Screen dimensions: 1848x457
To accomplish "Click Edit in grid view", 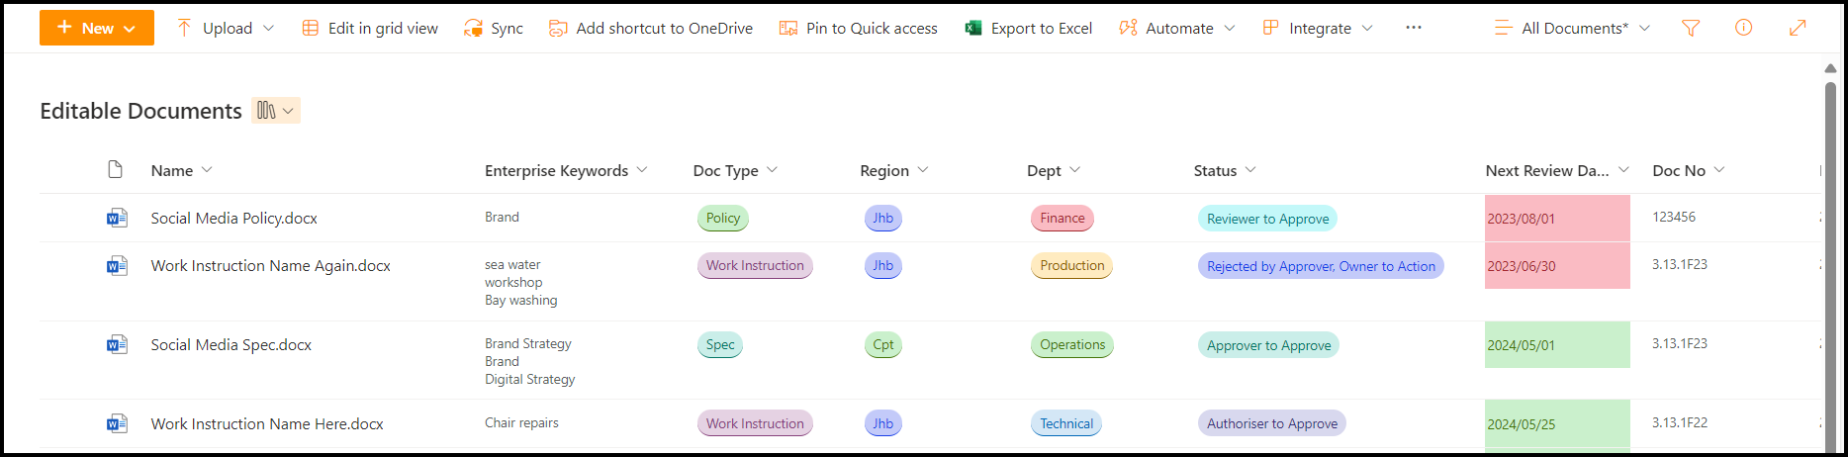I will click(370, 29).
